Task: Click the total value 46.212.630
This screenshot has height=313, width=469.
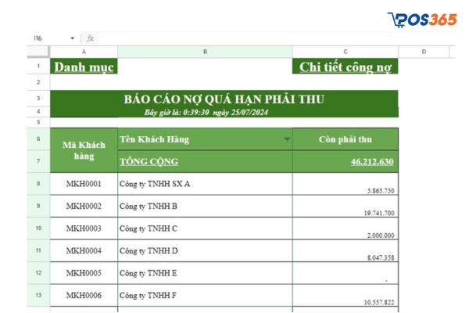Action: tap(372, 161)
